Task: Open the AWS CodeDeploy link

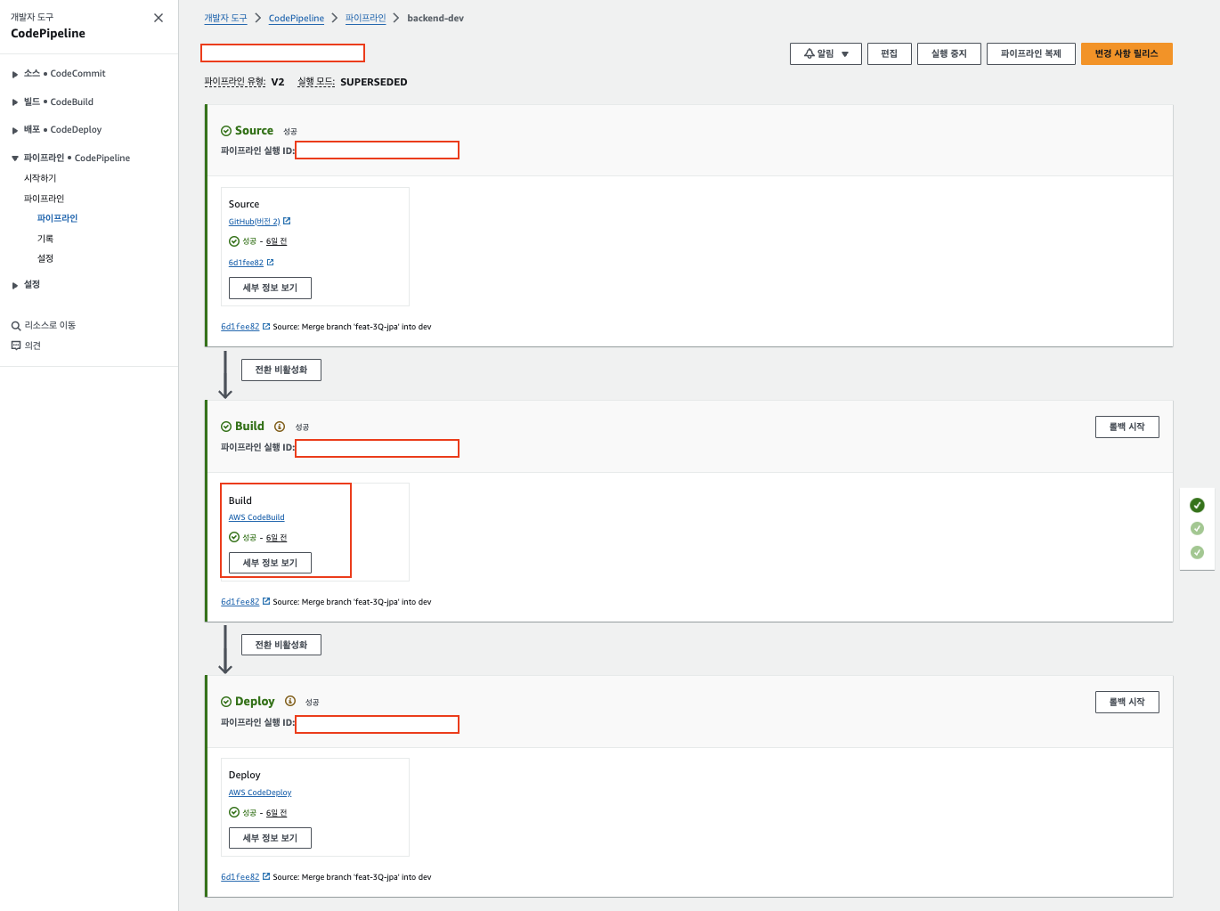Action: click(x=260, y=793)
